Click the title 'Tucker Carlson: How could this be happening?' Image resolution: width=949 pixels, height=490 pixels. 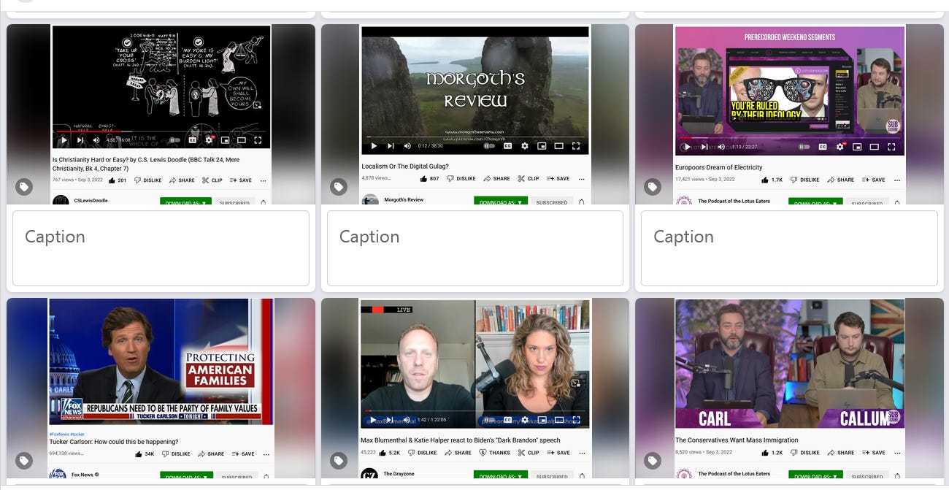click(x=114, y=442)
